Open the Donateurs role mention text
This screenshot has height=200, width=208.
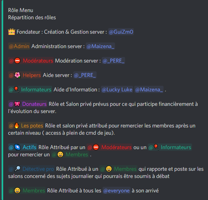(x=34, y=104)
